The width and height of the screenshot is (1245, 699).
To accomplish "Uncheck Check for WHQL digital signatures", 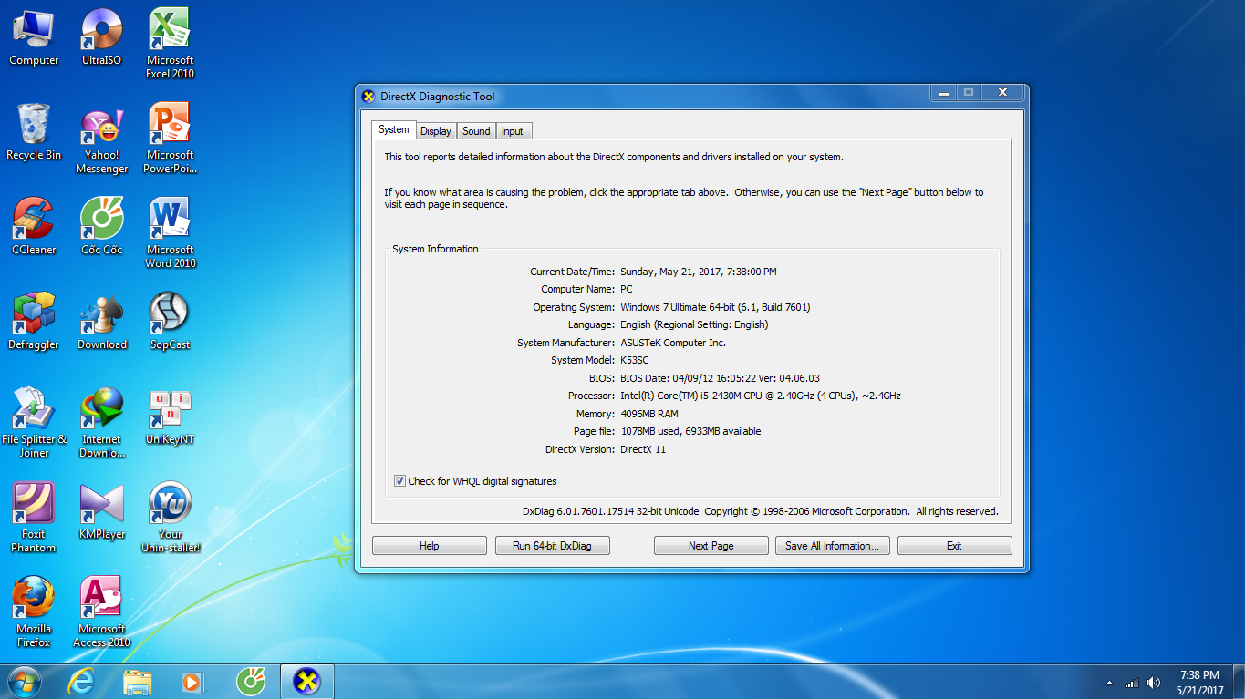I will tap(399, 481).
